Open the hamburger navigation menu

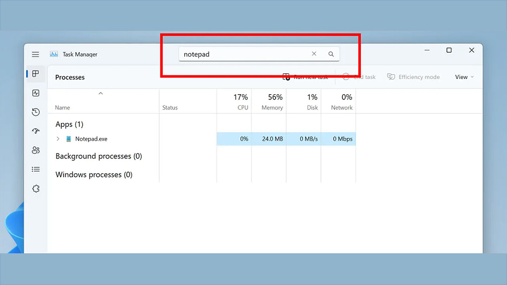pos(36,54)
